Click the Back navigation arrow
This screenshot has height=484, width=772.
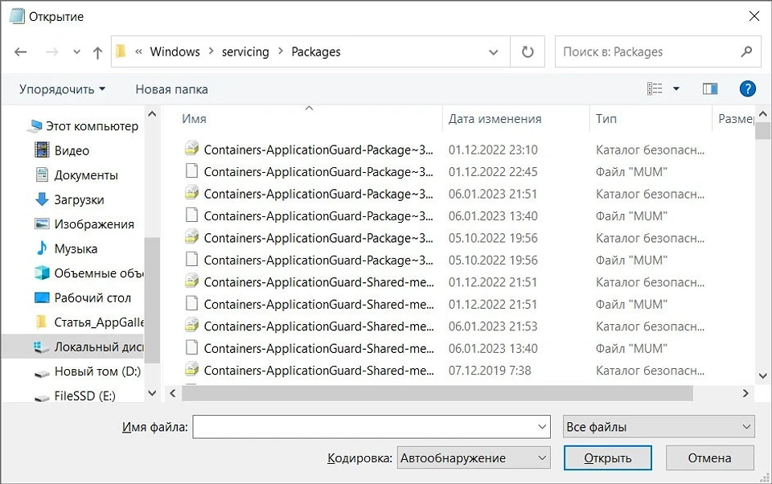(21, 51)
